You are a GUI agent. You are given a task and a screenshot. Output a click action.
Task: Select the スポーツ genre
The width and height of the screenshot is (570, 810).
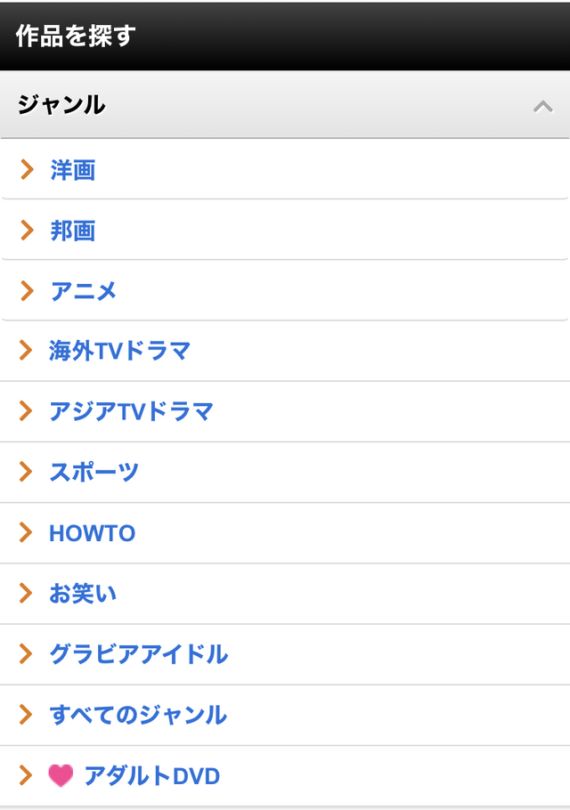94,473
